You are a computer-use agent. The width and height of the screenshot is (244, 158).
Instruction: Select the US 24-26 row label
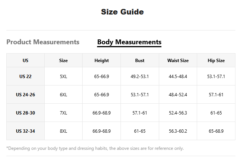(x=25, y=95)
